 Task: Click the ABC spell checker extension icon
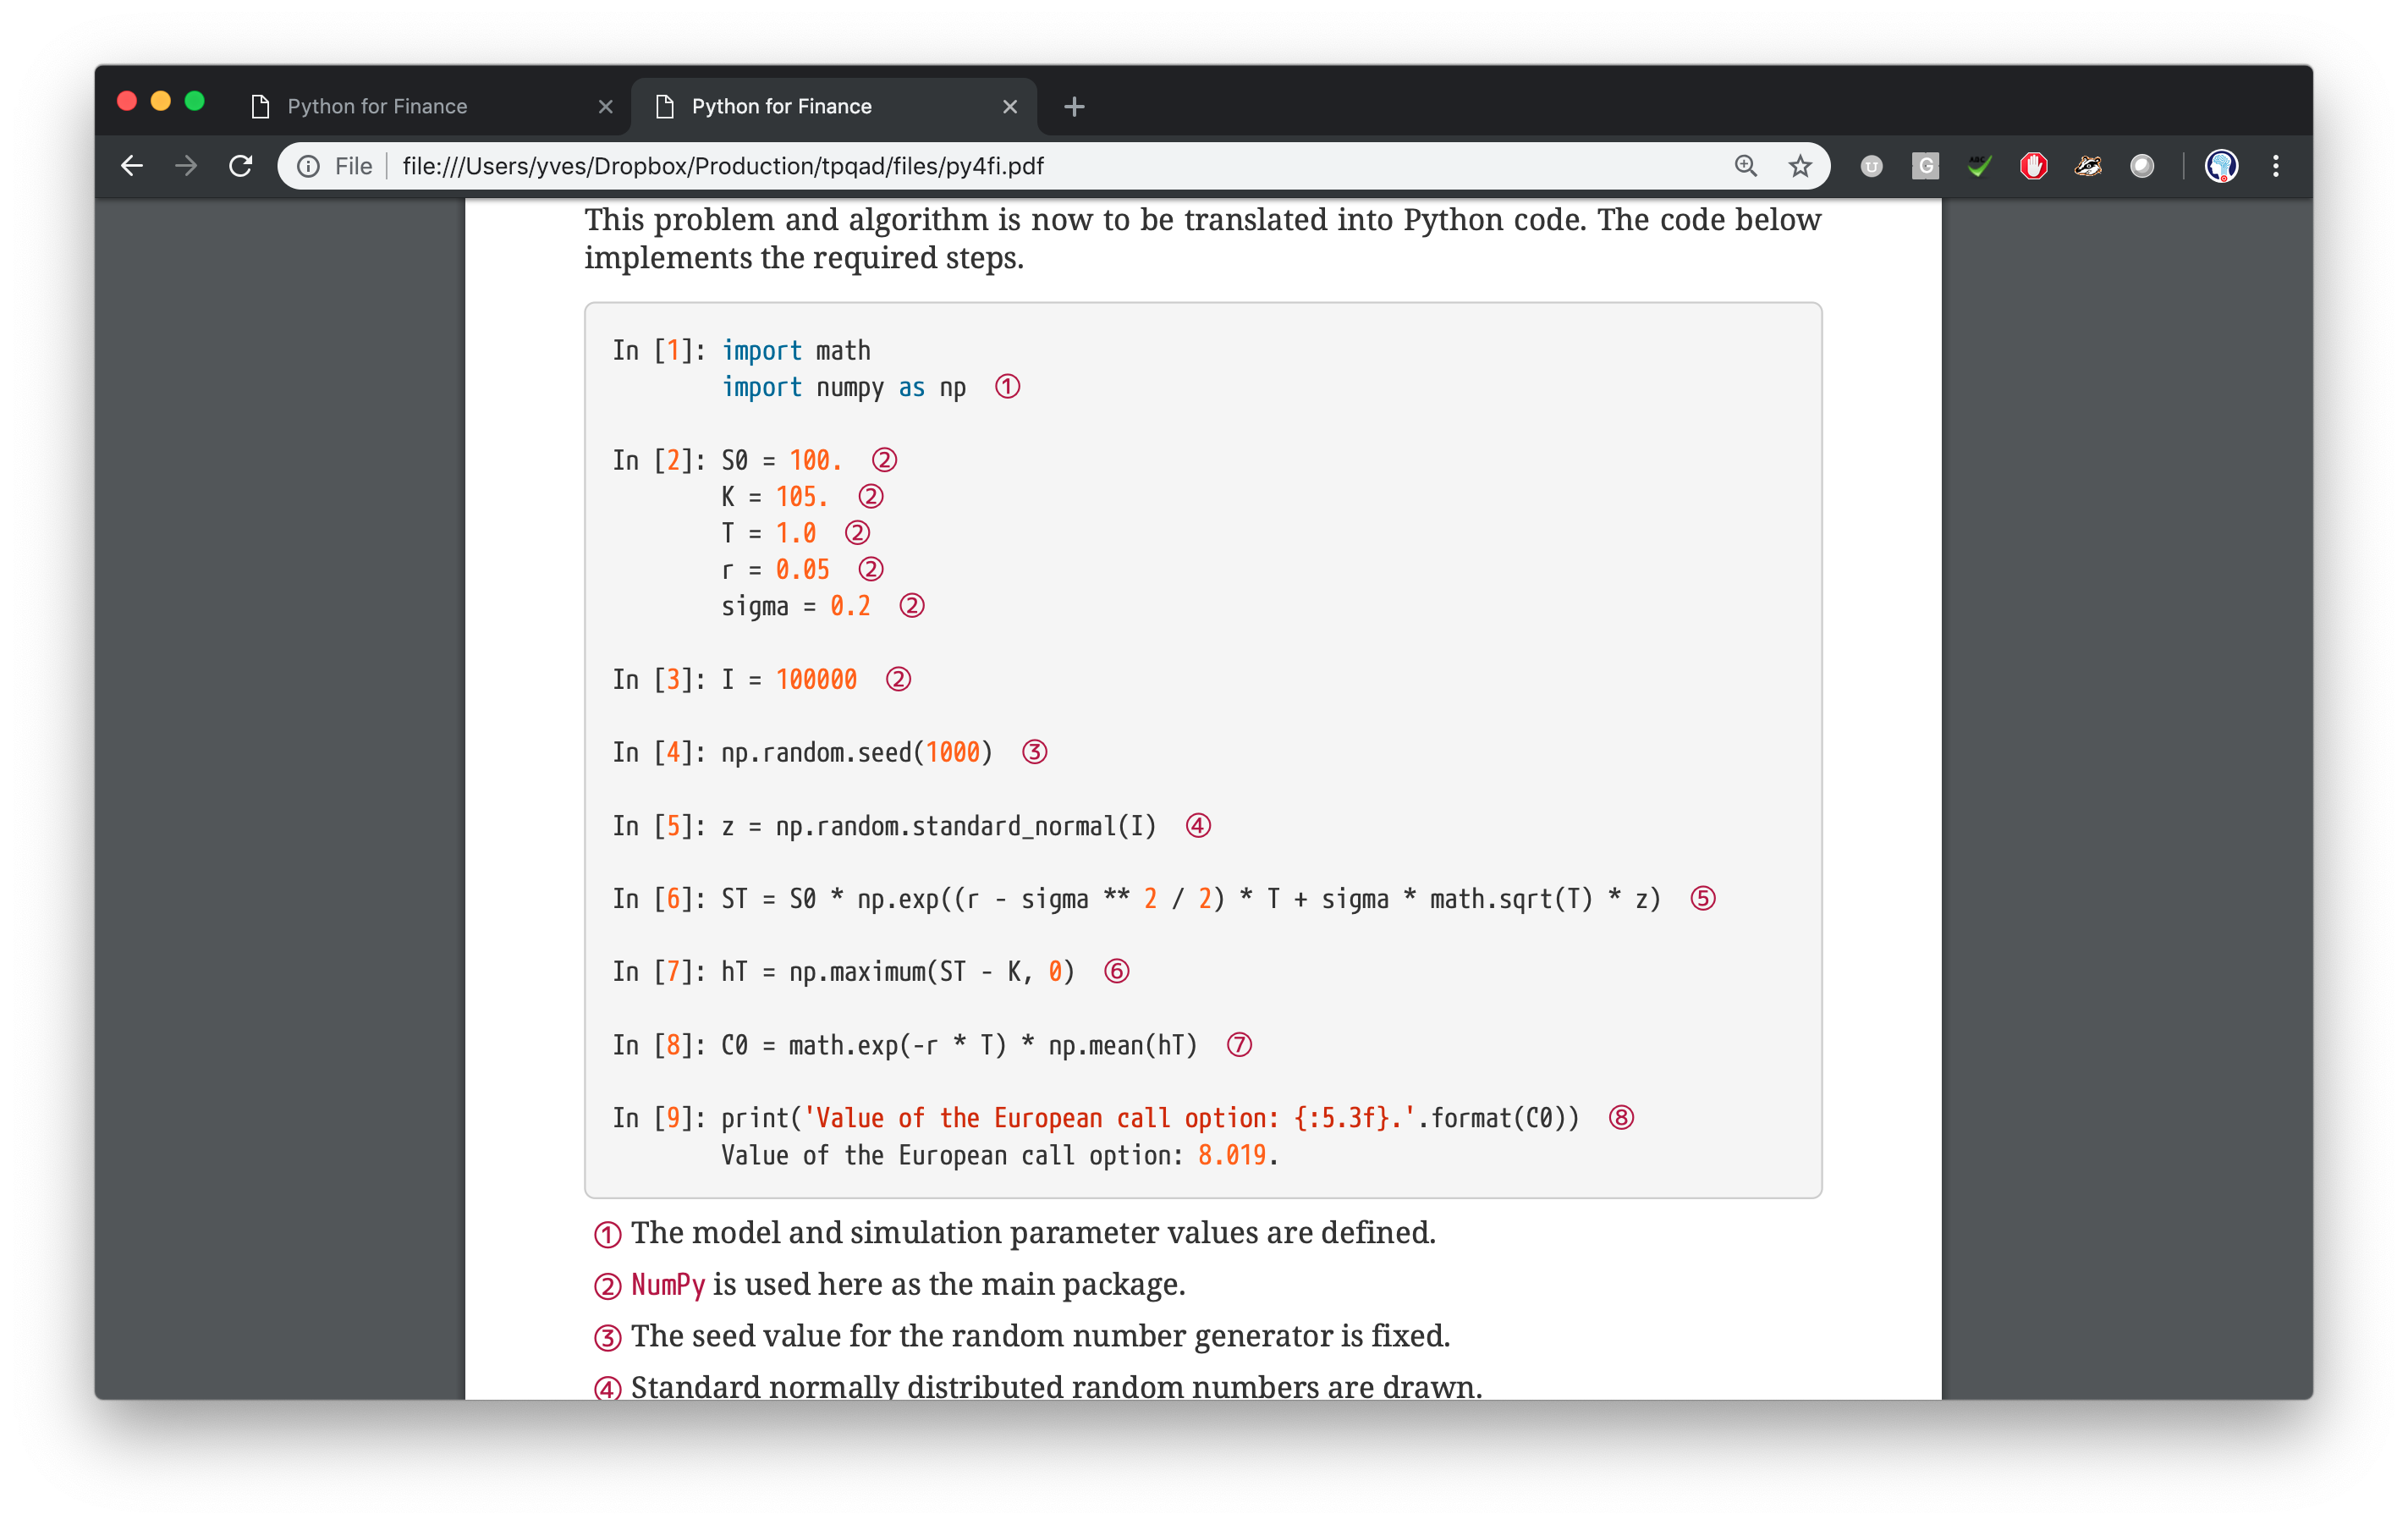point(1979,166)
